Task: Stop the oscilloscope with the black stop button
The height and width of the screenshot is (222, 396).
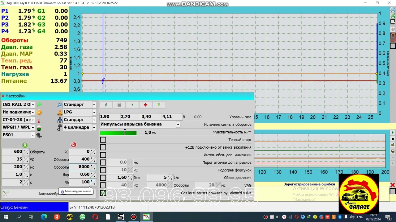Action: click(x=393, y=139)
